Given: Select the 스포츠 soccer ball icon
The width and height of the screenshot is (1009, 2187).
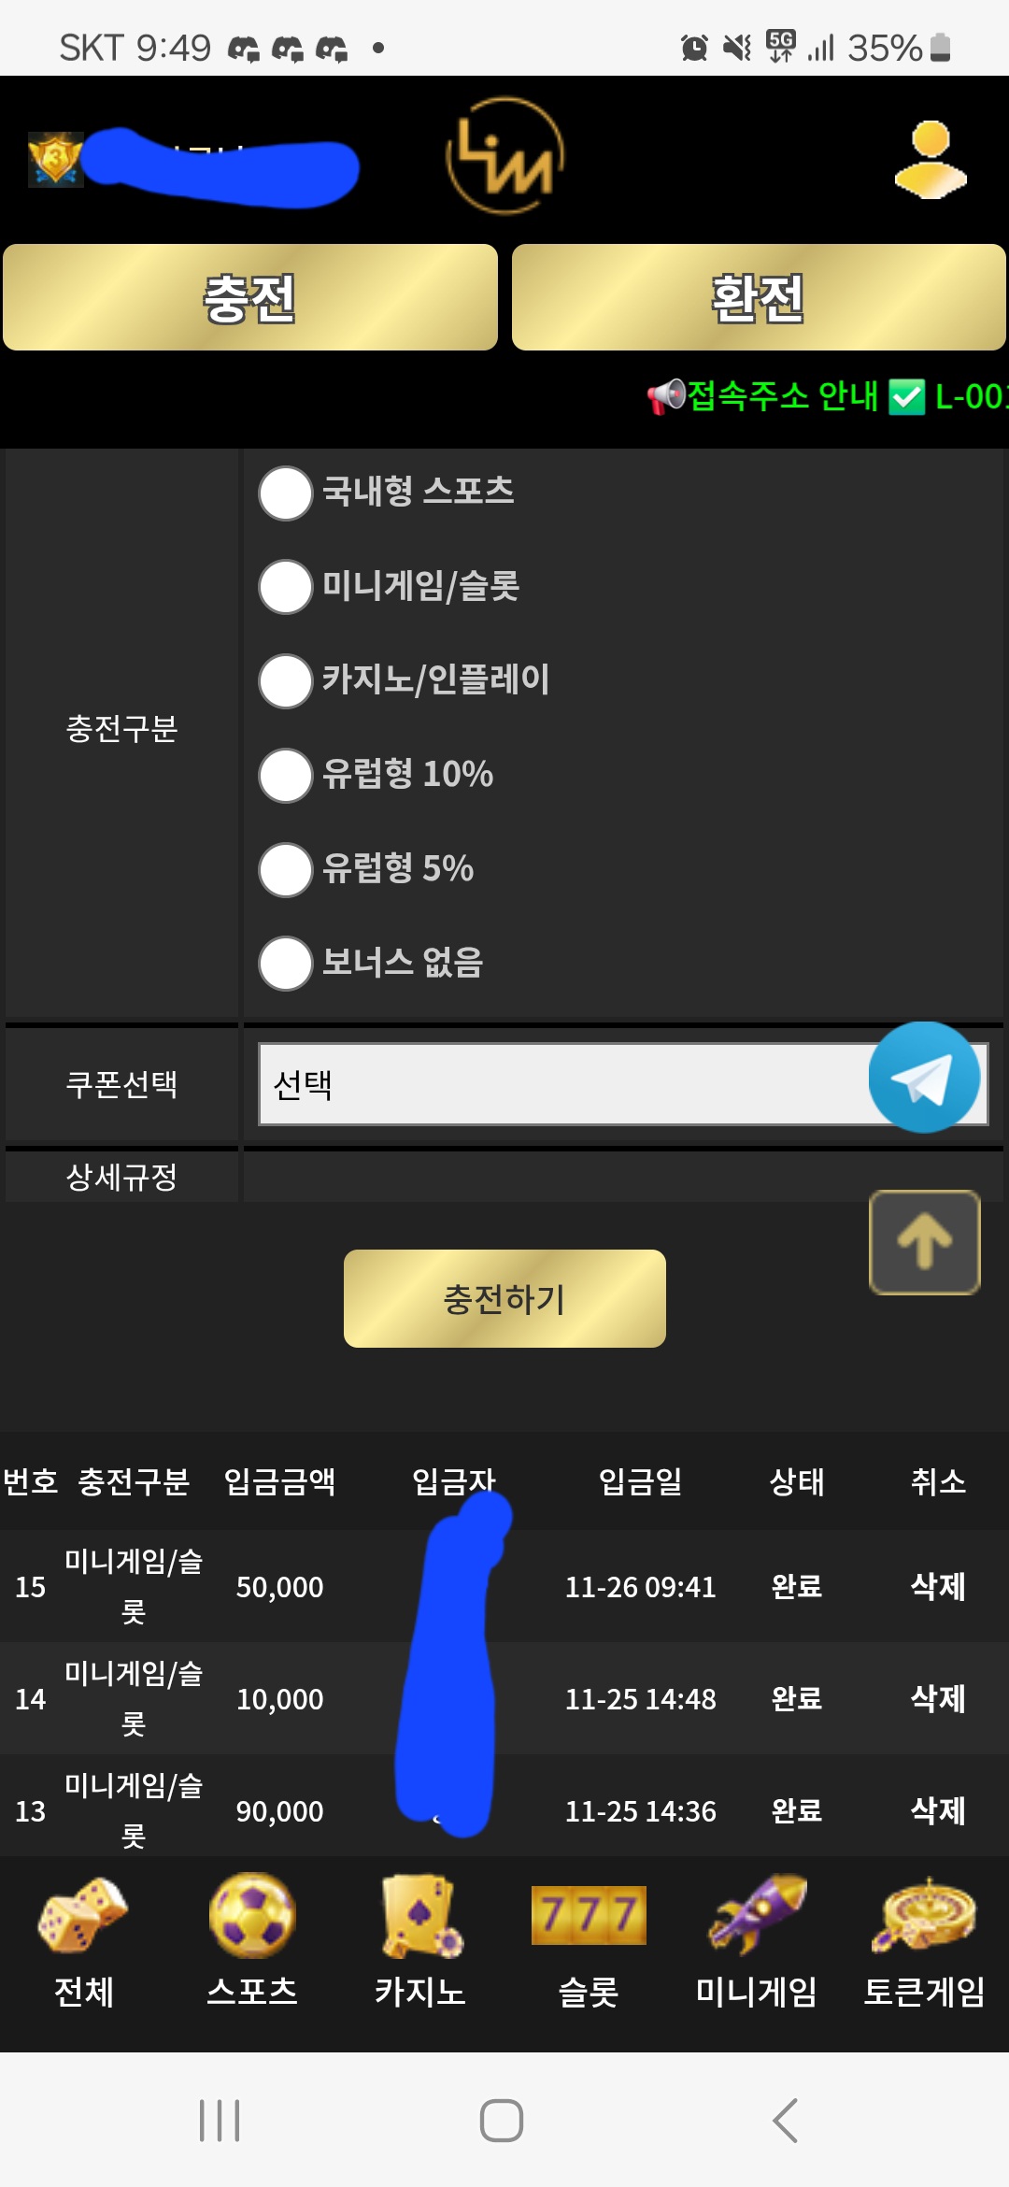Looking at the screenshot, I should (x=249, y=1916).
